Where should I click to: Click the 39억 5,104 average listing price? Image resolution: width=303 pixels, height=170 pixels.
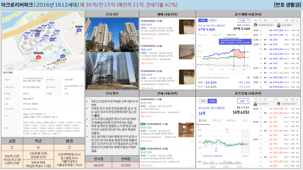pyautogui.click(x=241, y=29)
